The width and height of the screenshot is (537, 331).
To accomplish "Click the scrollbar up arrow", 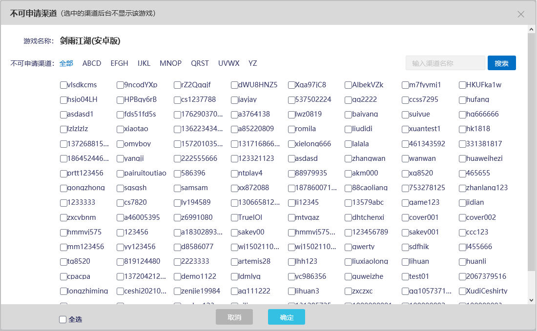I will (x=531, y=29).
